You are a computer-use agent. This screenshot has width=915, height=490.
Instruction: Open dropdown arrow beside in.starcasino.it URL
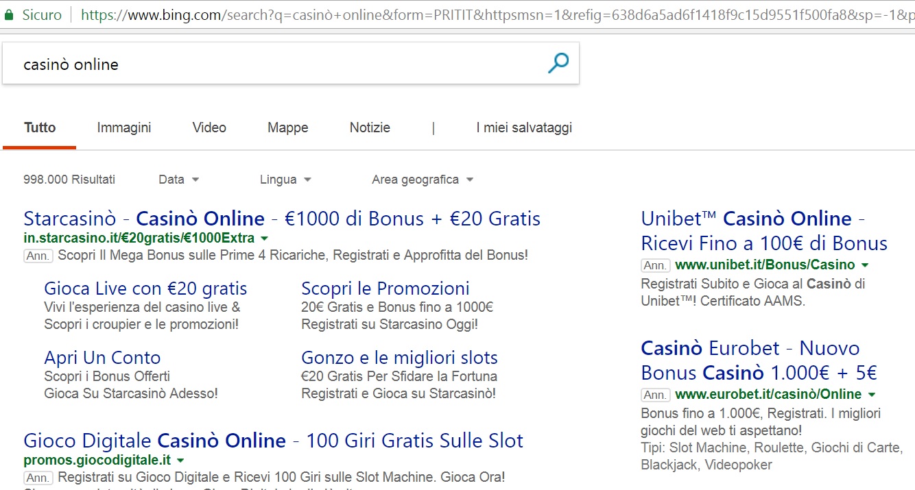click(264, 238)
